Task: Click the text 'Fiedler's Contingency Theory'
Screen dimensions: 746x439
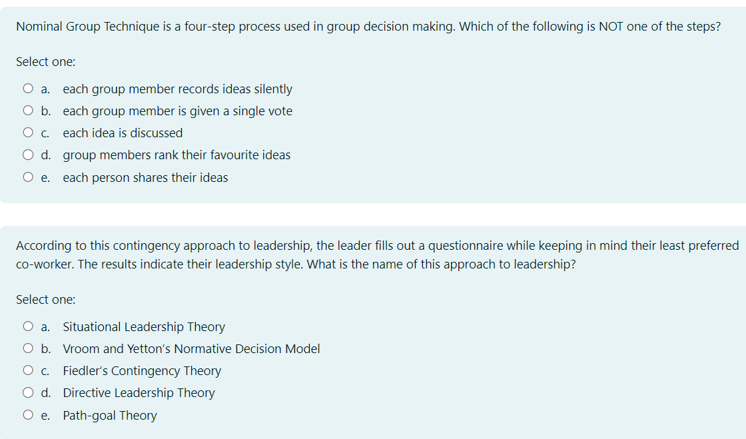Action: pyautogui.click(x=142, y=370)
